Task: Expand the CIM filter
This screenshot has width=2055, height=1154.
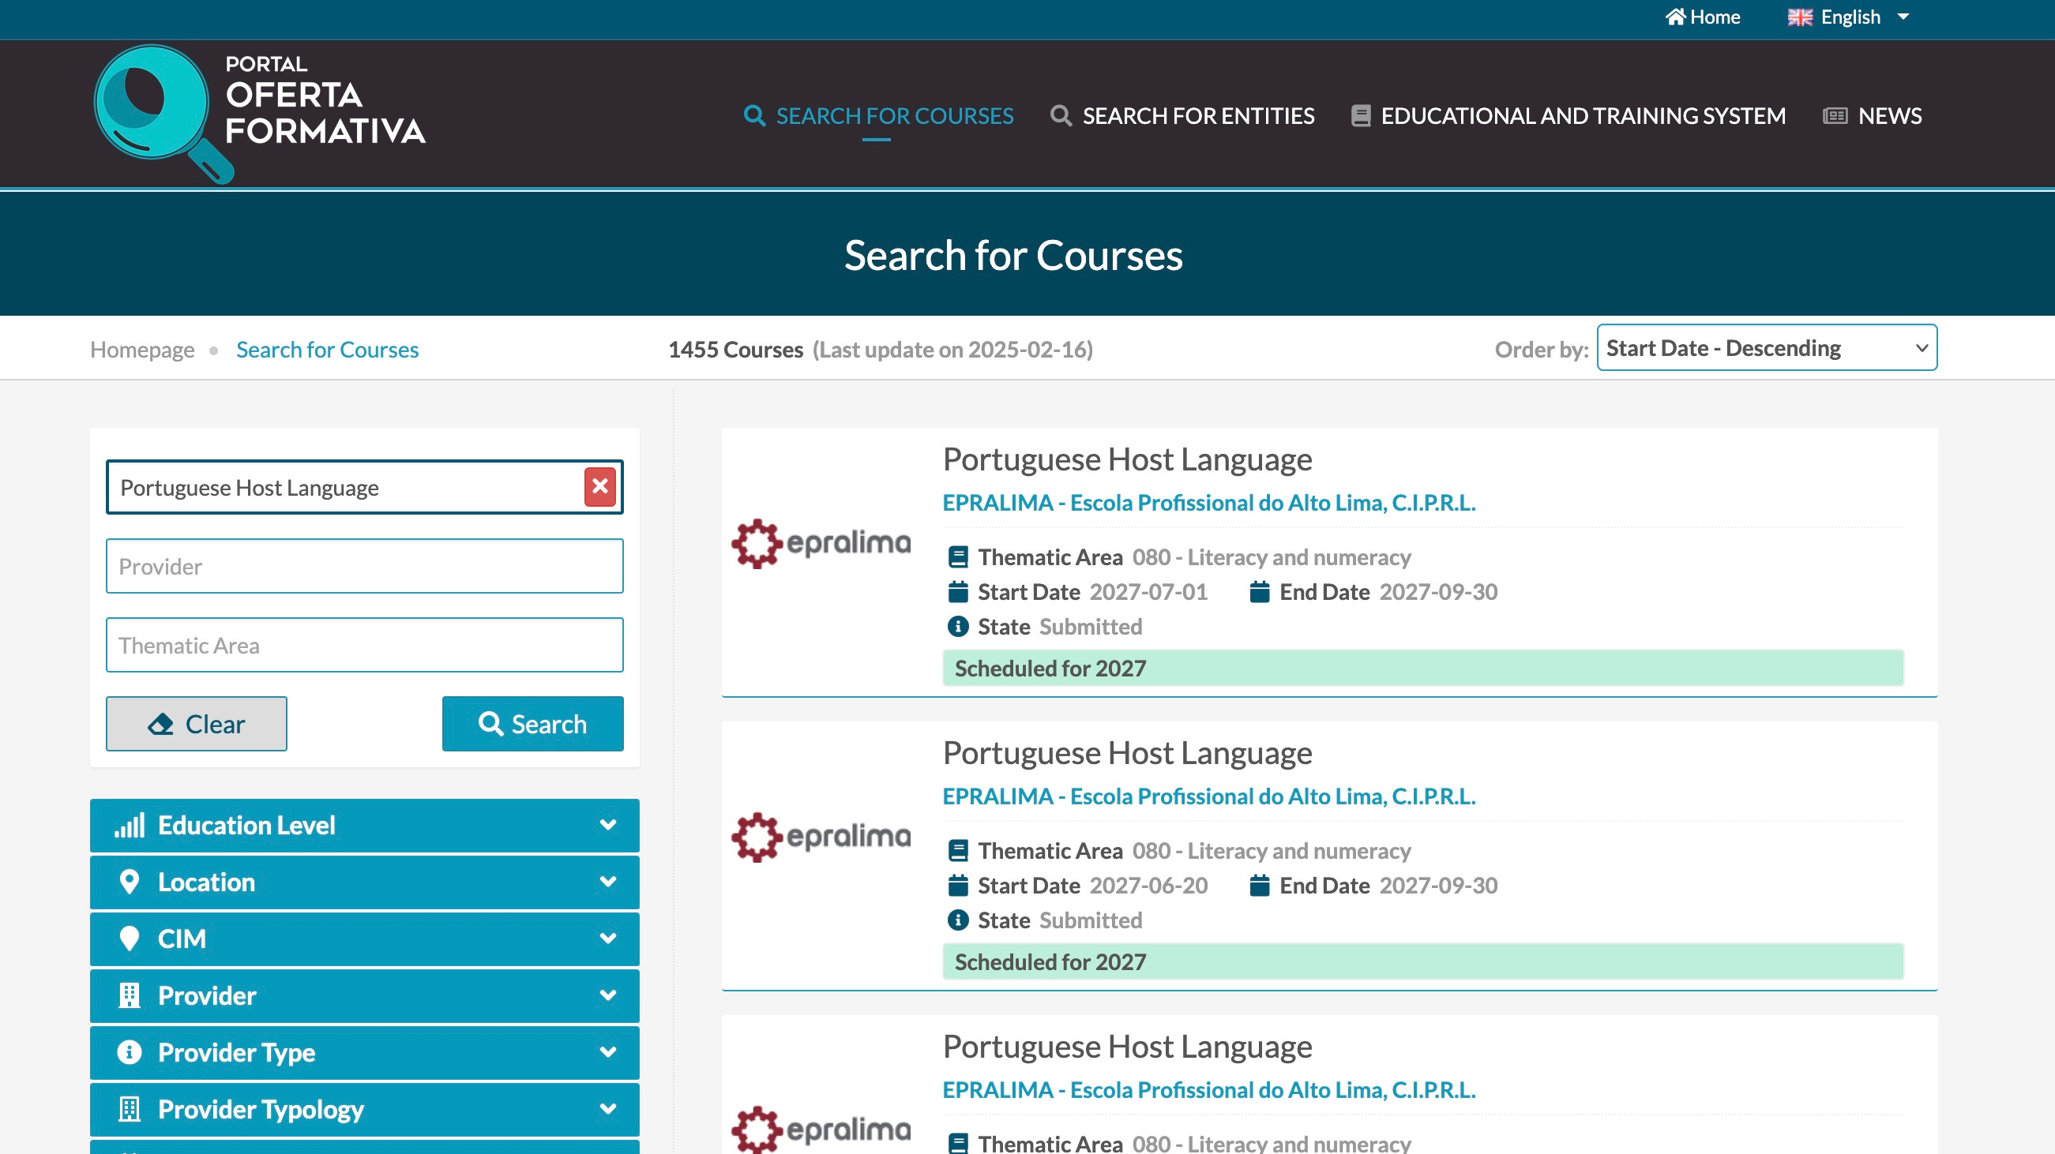Action: pyautogui.click(x=365, y=939)
